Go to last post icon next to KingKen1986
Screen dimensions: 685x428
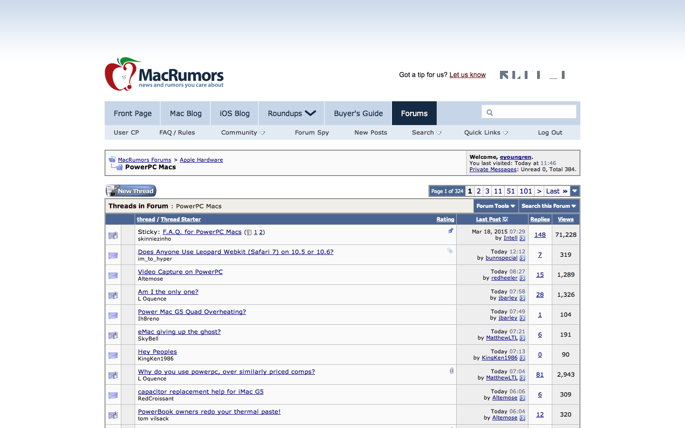[x=522, y=358]
